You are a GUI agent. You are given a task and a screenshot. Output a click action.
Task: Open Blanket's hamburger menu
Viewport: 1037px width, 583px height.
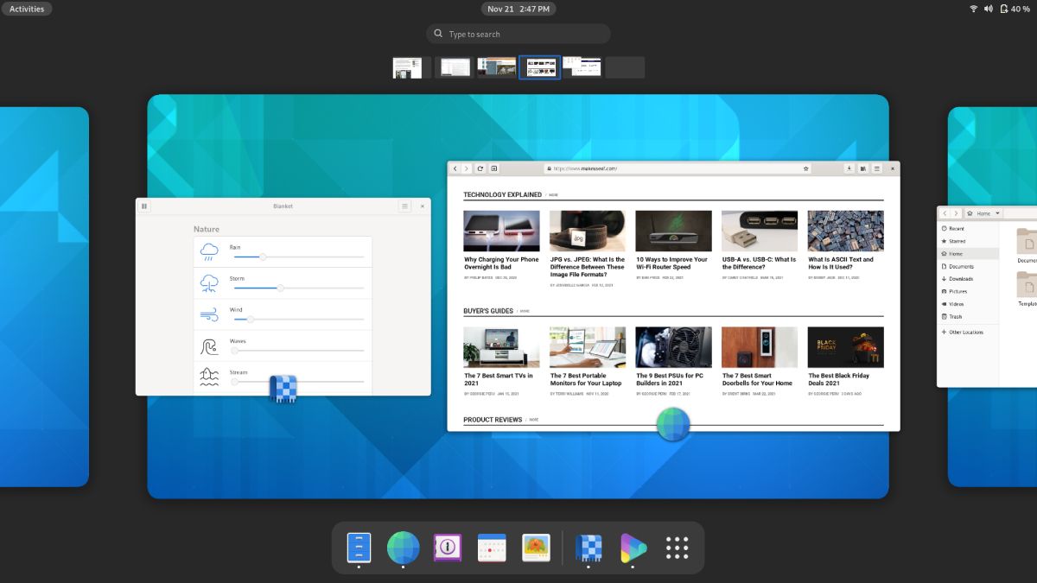tap(404, 206)
